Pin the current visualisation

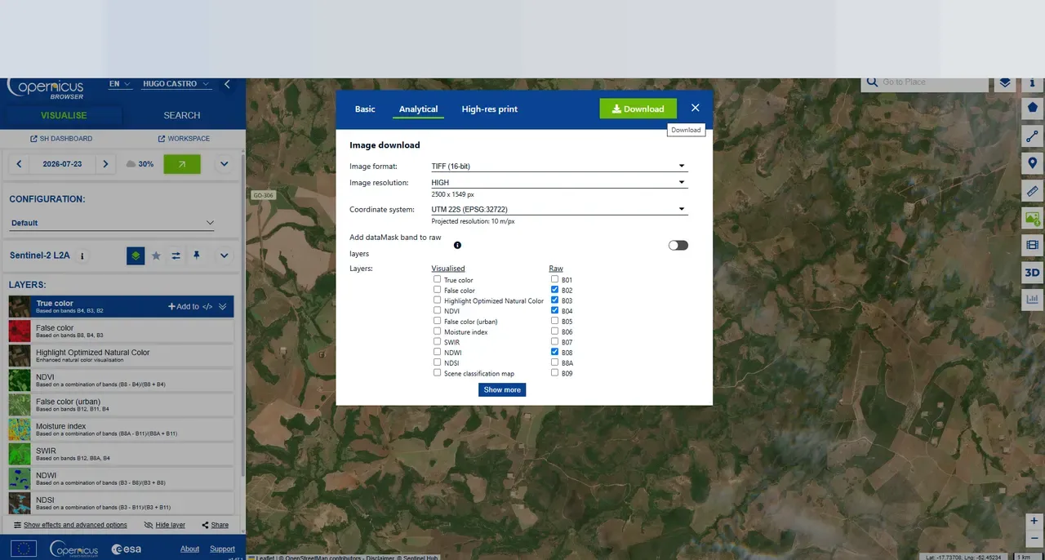[197, 256]
